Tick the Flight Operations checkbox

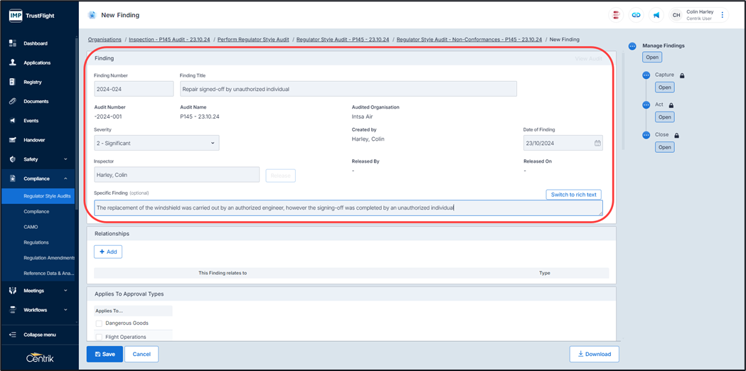99,338
